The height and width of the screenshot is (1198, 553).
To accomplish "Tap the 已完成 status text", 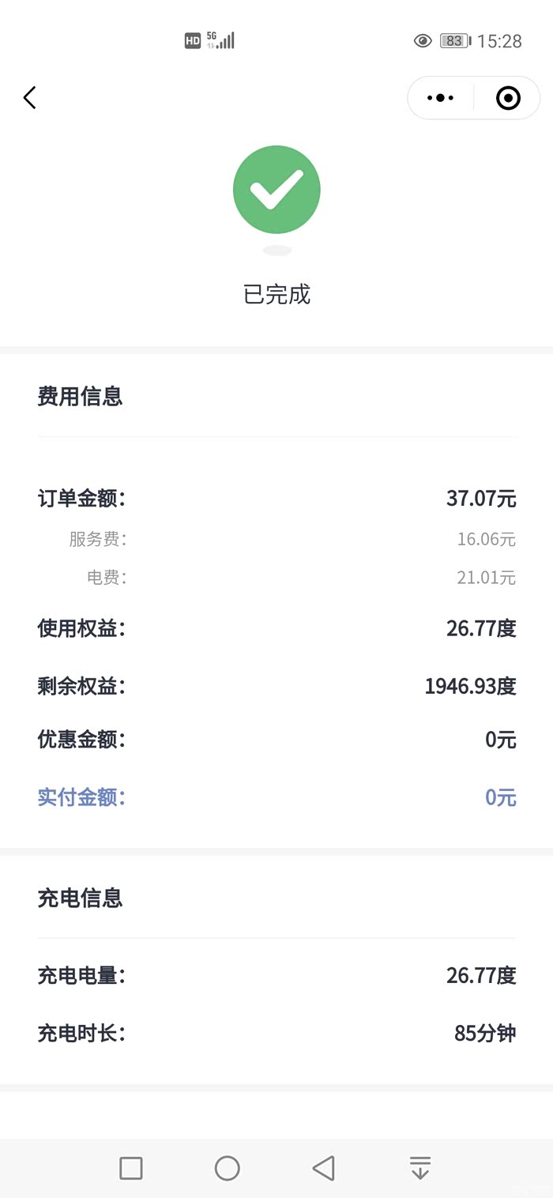I will pos(276,294).
